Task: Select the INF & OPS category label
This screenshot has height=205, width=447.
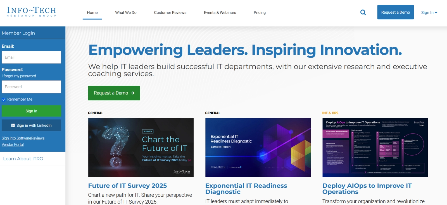Action: coord(330,113)
